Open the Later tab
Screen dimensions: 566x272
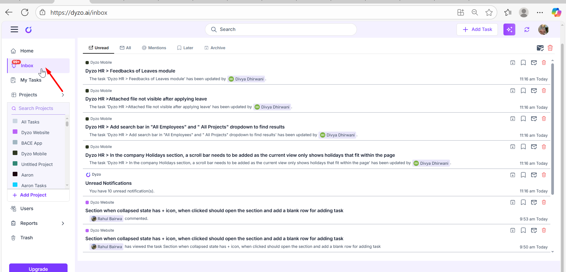pos(185,48)
